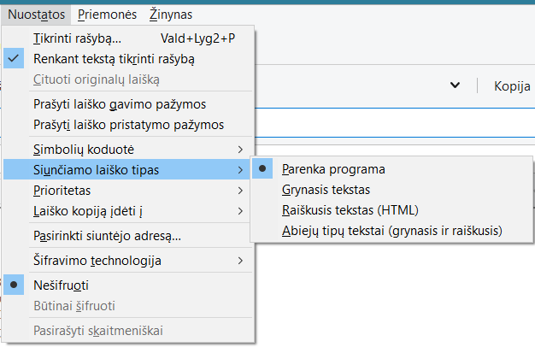
Task: Expand Prioritetas submenu
Action: click(62, 190)
